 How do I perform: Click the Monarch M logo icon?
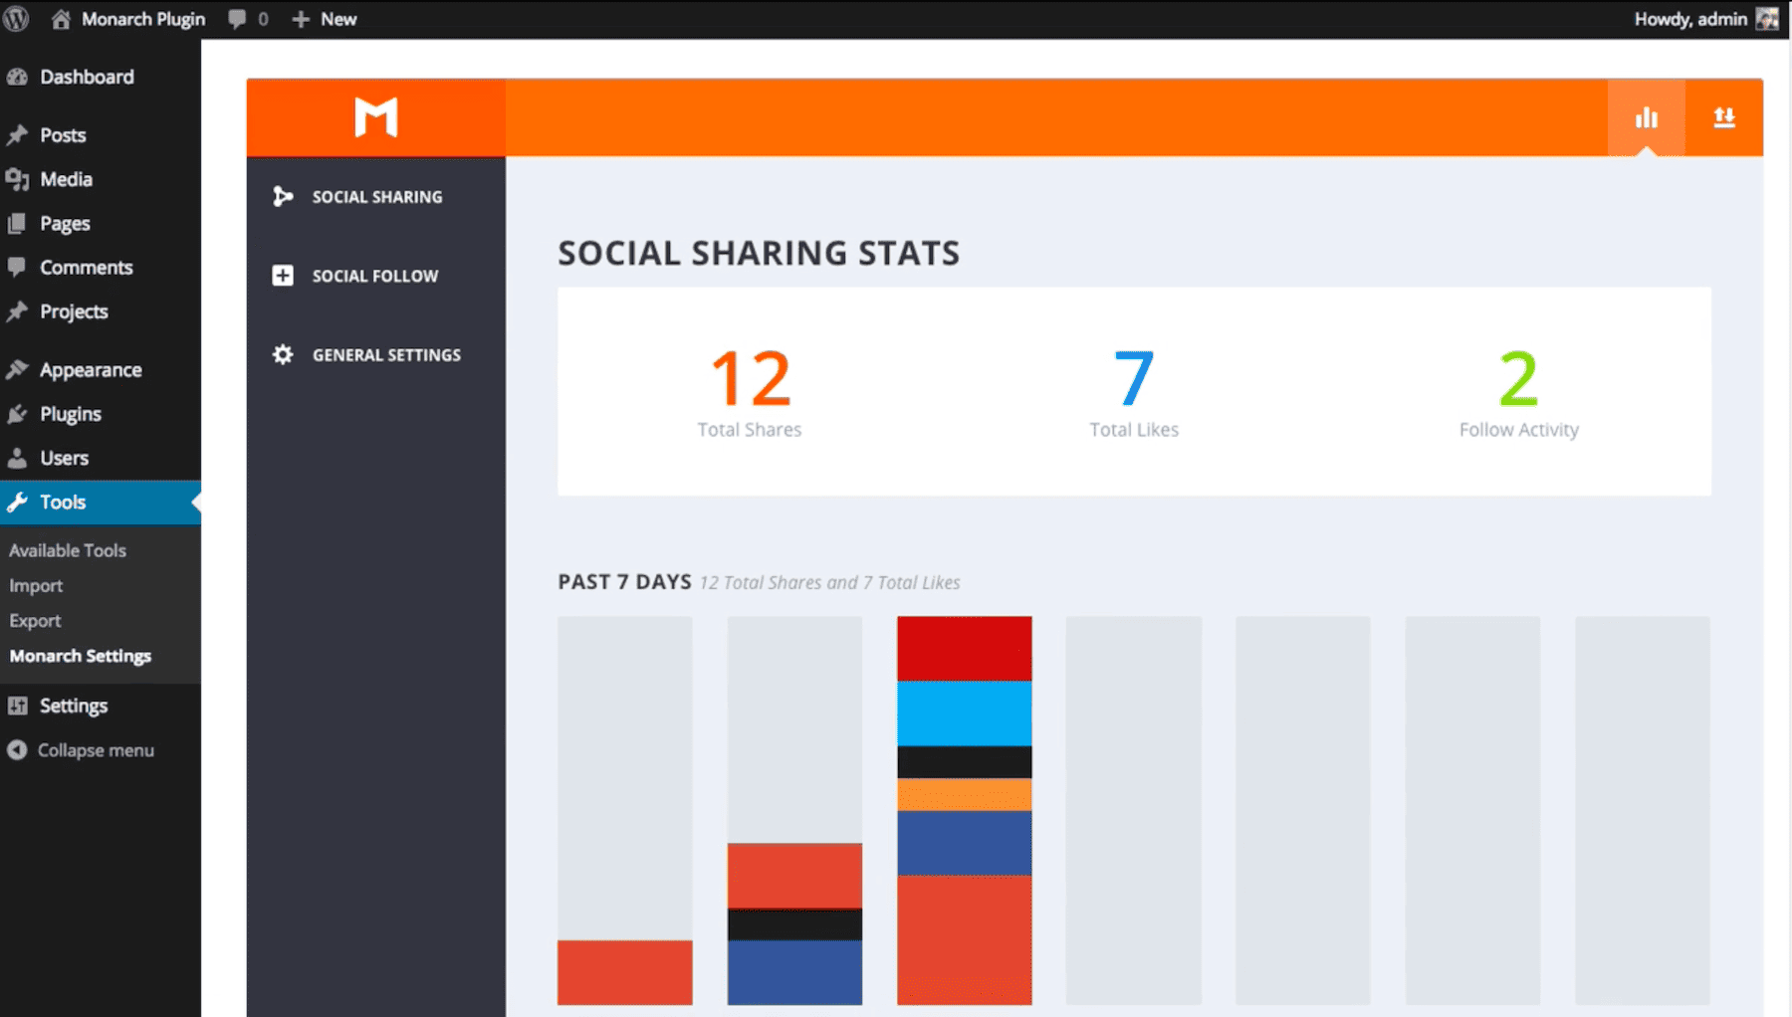[x=376, y=116]
